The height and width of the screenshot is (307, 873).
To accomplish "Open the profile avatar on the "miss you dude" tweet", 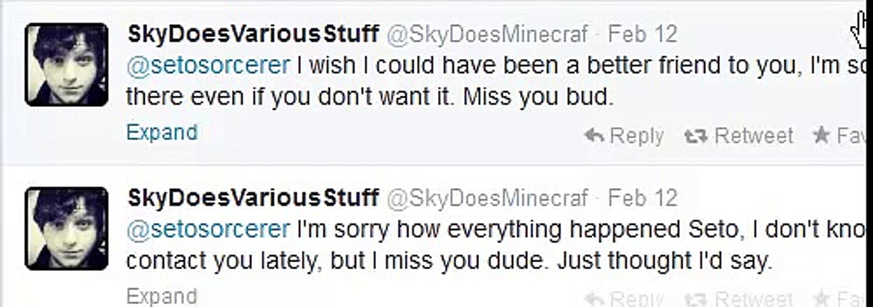I will pyautogui.click(x=67, y=229).
